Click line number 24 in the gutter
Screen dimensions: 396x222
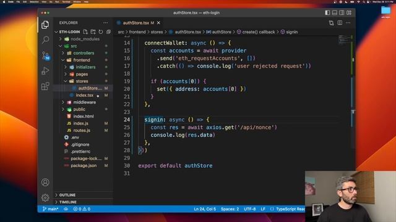tap(127, 120)
